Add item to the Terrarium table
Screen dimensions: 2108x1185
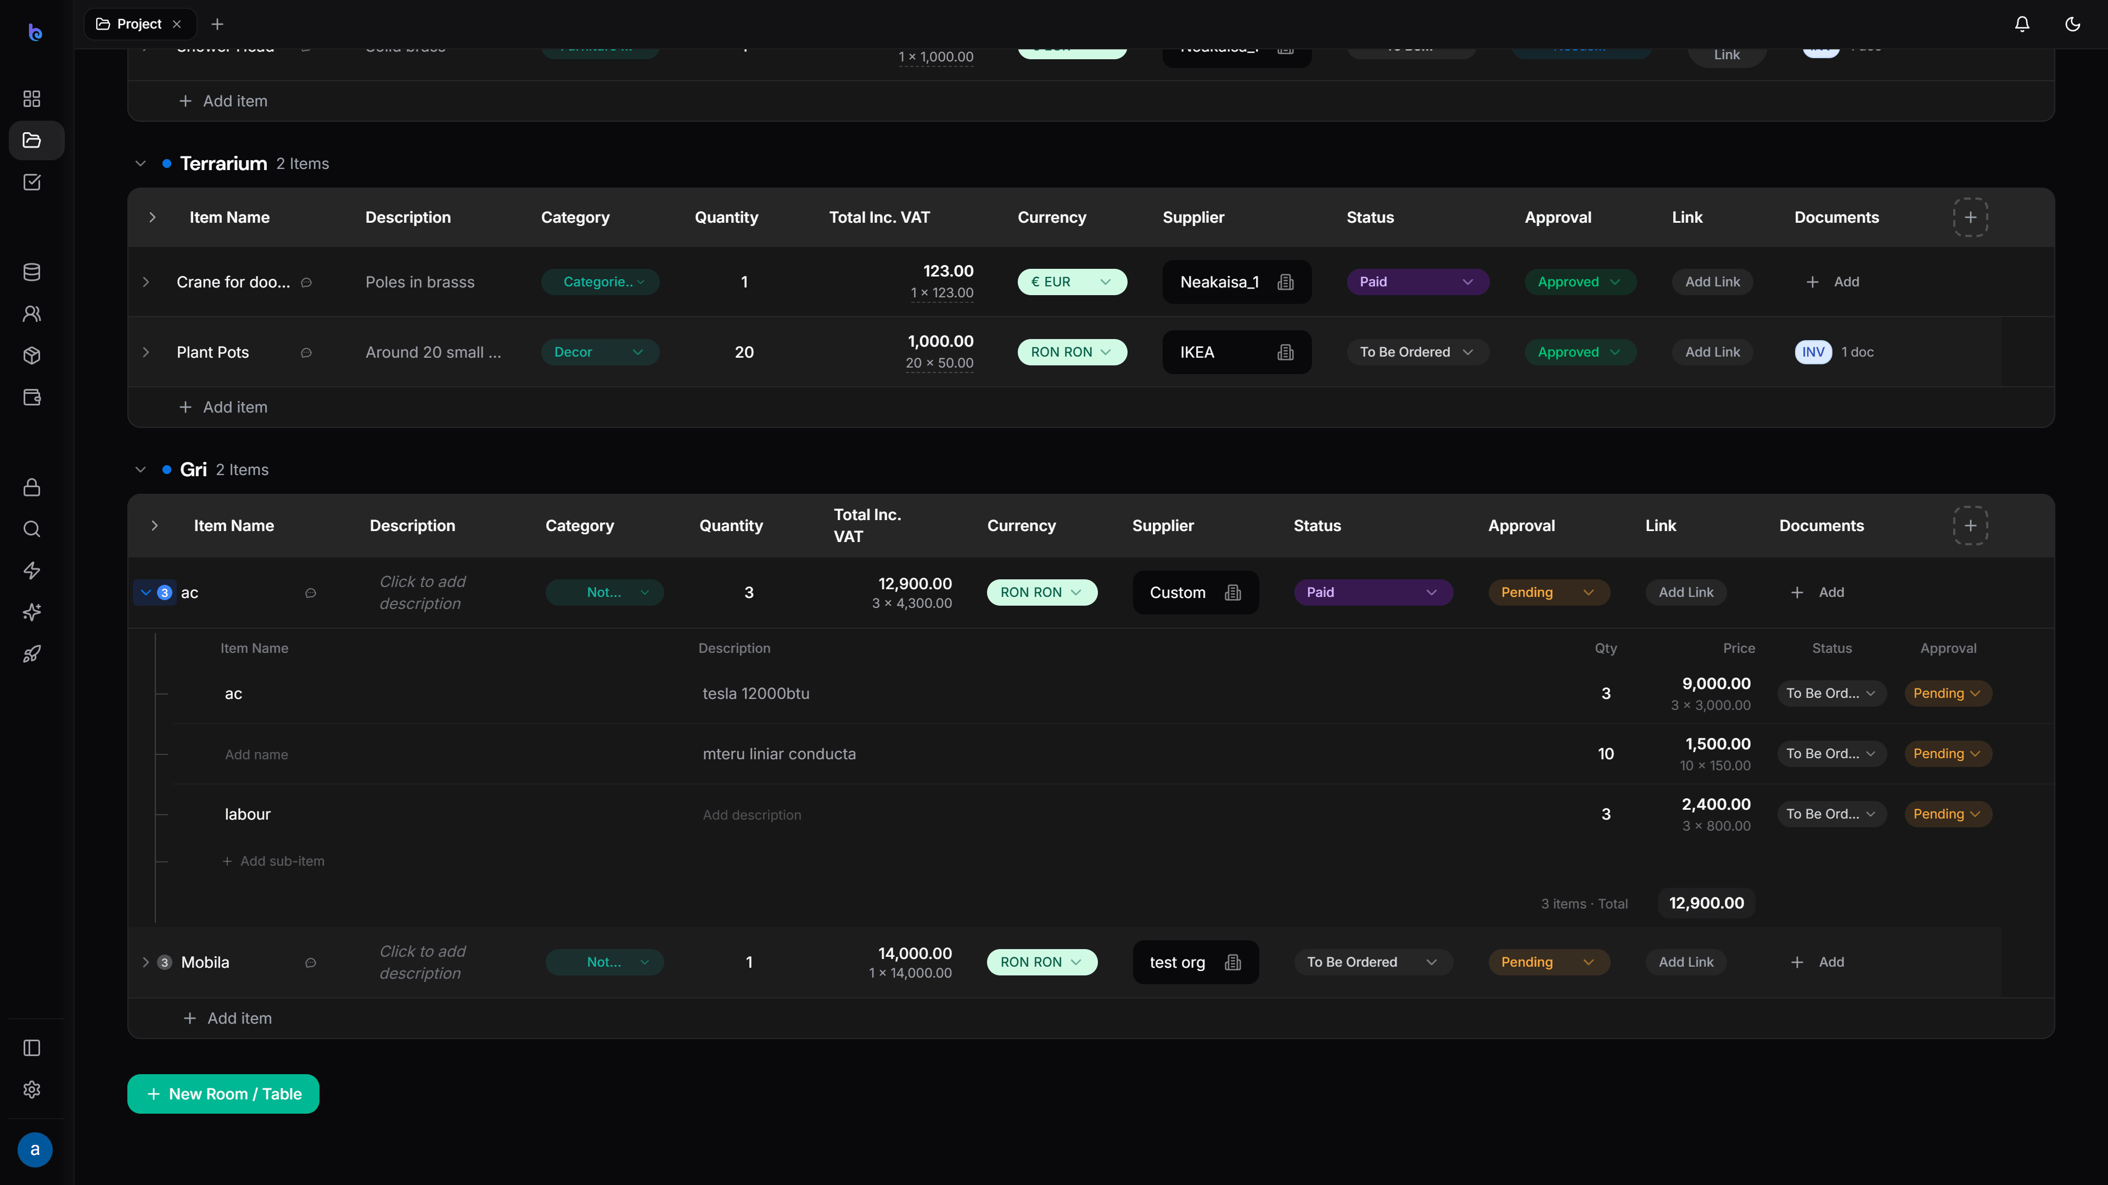[x=223, y=407]
